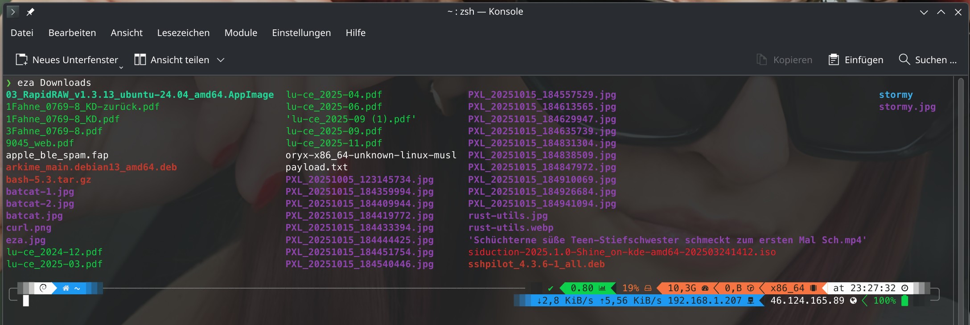Click the Einfügen clipboard icon
Viewport: 970px width, 325px height.
point(833,60)
